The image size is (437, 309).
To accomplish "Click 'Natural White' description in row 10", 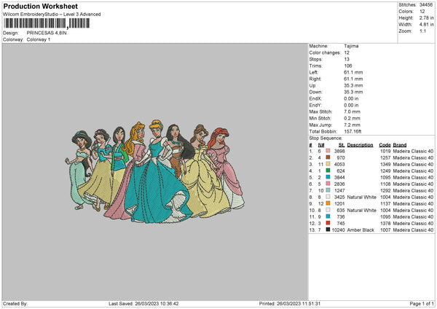I will coord(362,210).
